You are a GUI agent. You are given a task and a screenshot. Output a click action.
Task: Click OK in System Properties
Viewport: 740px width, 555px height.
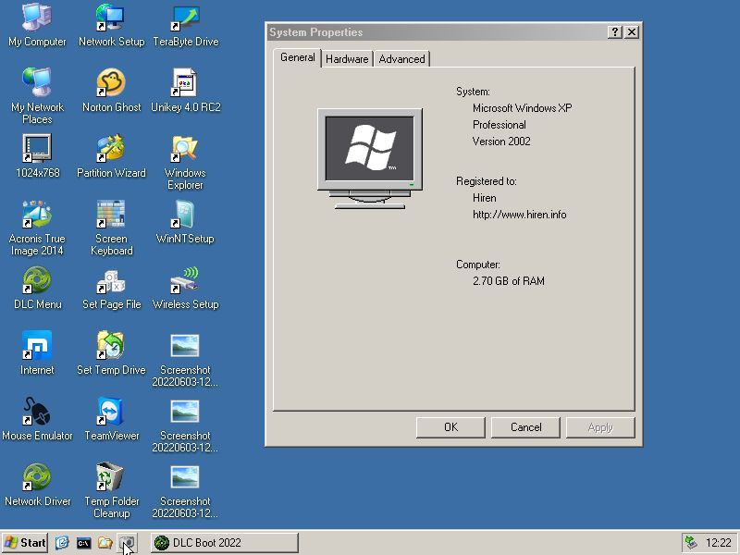point(450,427)
